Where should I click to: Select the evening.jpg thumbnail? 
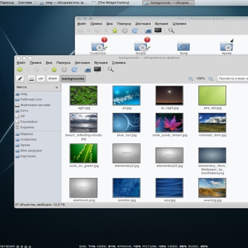212,188
